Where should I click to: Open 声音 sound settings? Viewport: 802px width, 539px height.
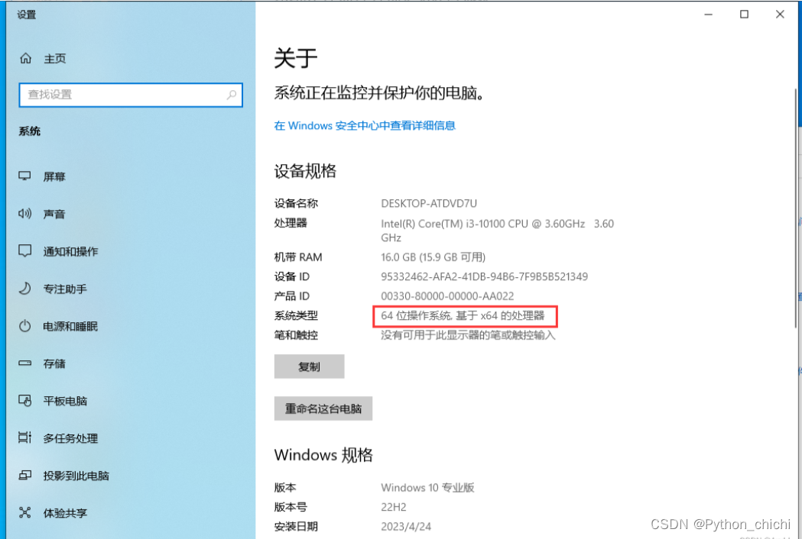54,214
